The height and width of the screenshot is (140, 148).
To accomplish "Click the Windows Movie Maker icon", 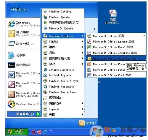I will (45, 92).
